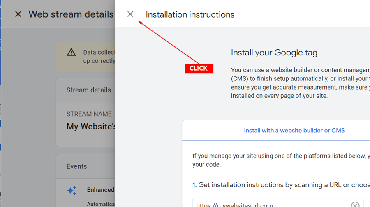Click the red CLICK annotation label

(199, 68)
